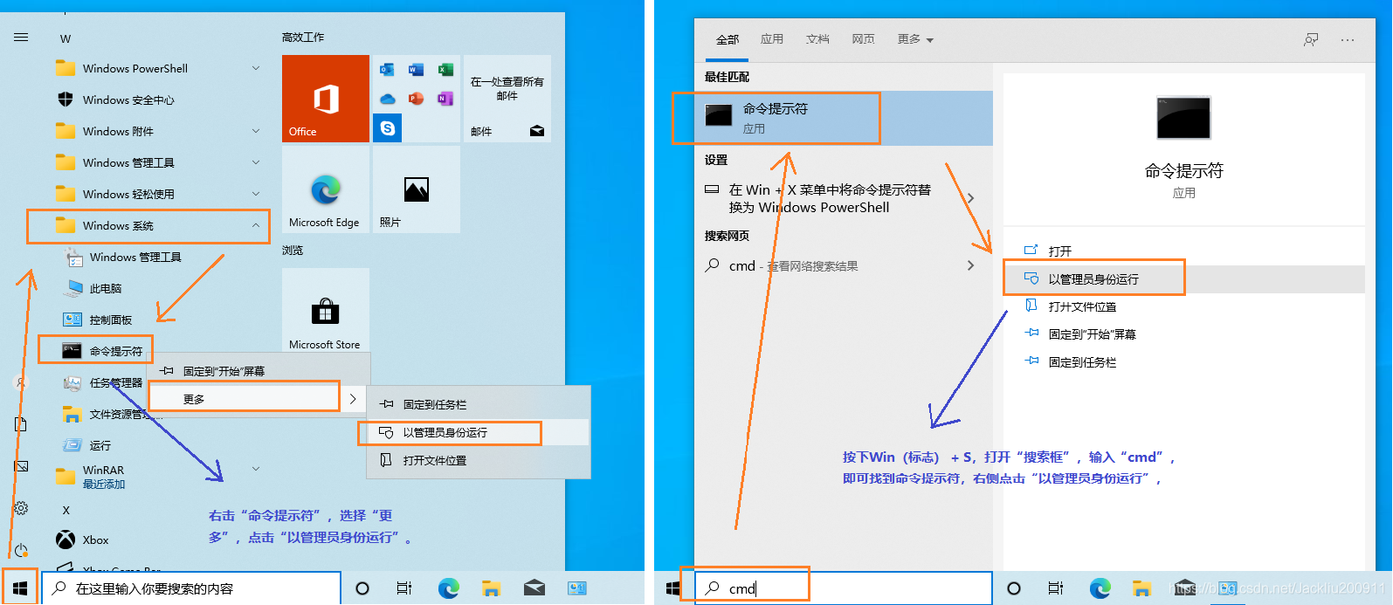Open Edge icon in left taskbar
Screen dimensions: 1393x605
pos(448,588)
